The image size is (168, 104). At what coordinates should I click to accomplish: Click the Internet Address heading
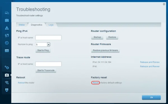coord(101,57)
